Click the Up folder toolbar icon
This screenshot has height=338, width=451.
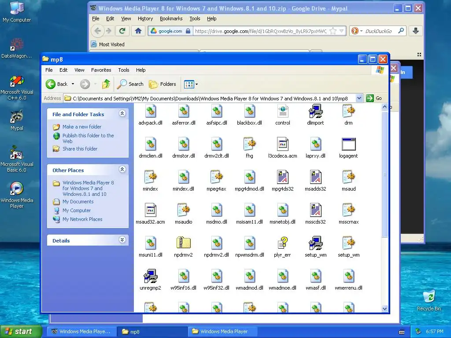coord(106,84)
